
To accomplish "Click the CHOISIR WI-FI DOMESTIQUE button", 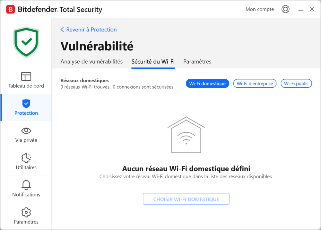I will pyautogui.click(x=186, y=199).
